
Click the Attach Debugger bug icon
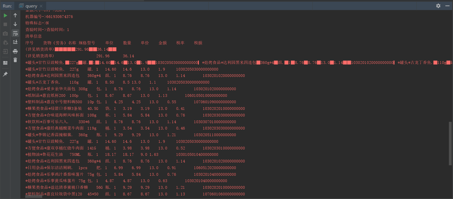click(x=5, y=42)
